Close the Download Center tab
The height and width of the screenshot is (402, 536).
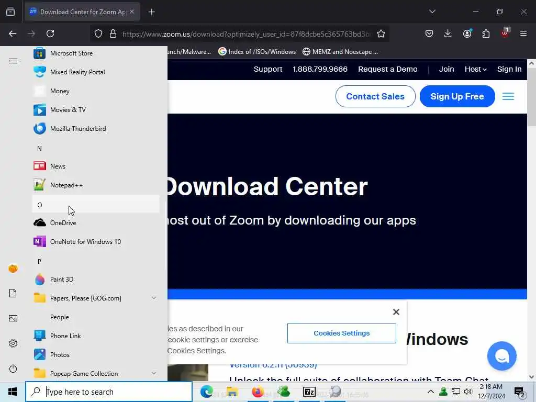coord(132,12)
